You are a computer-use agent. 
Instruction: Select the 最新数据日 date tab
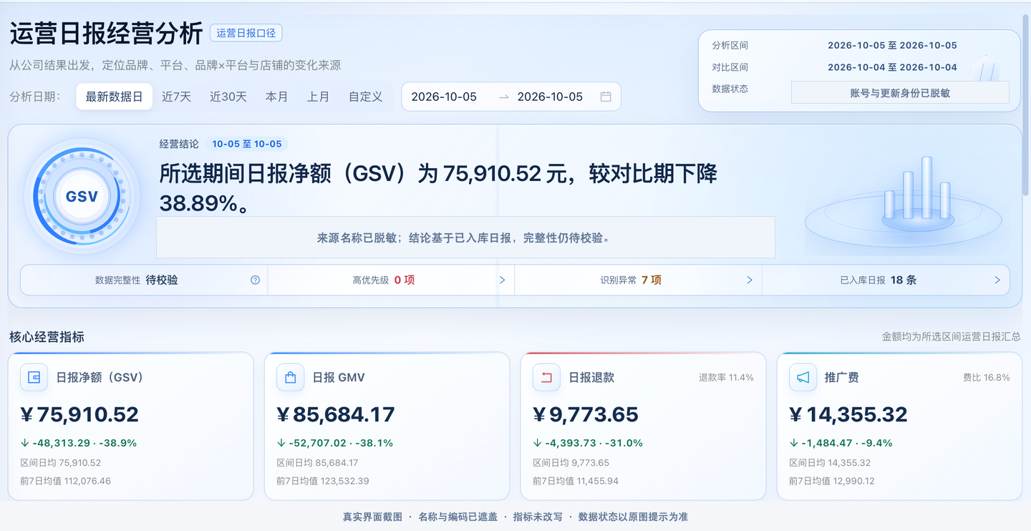(115, 97)
